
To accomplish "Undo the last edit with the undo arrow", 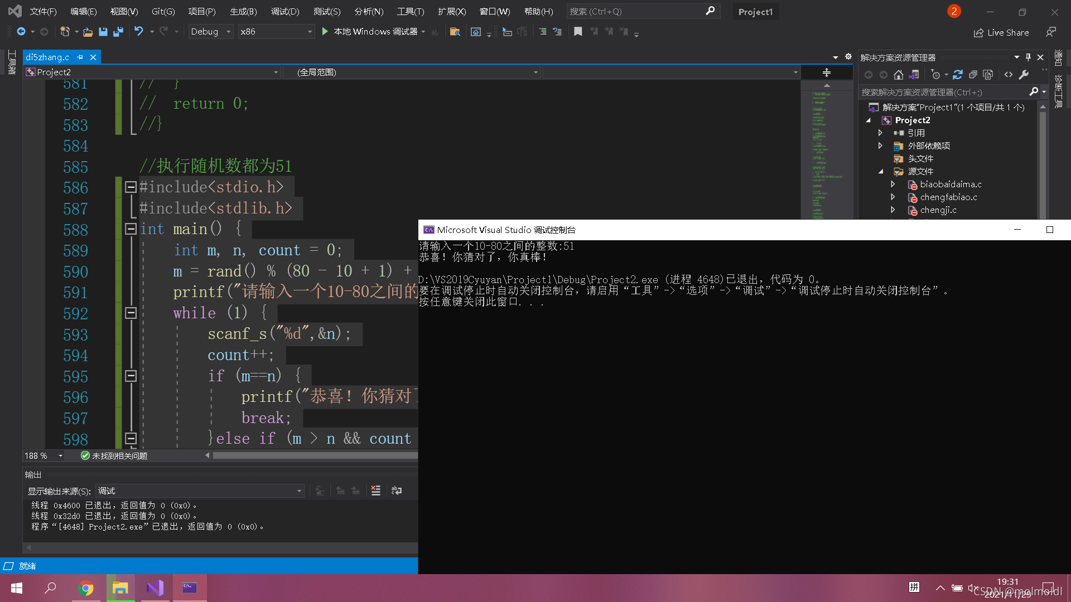I will [138, 32].
